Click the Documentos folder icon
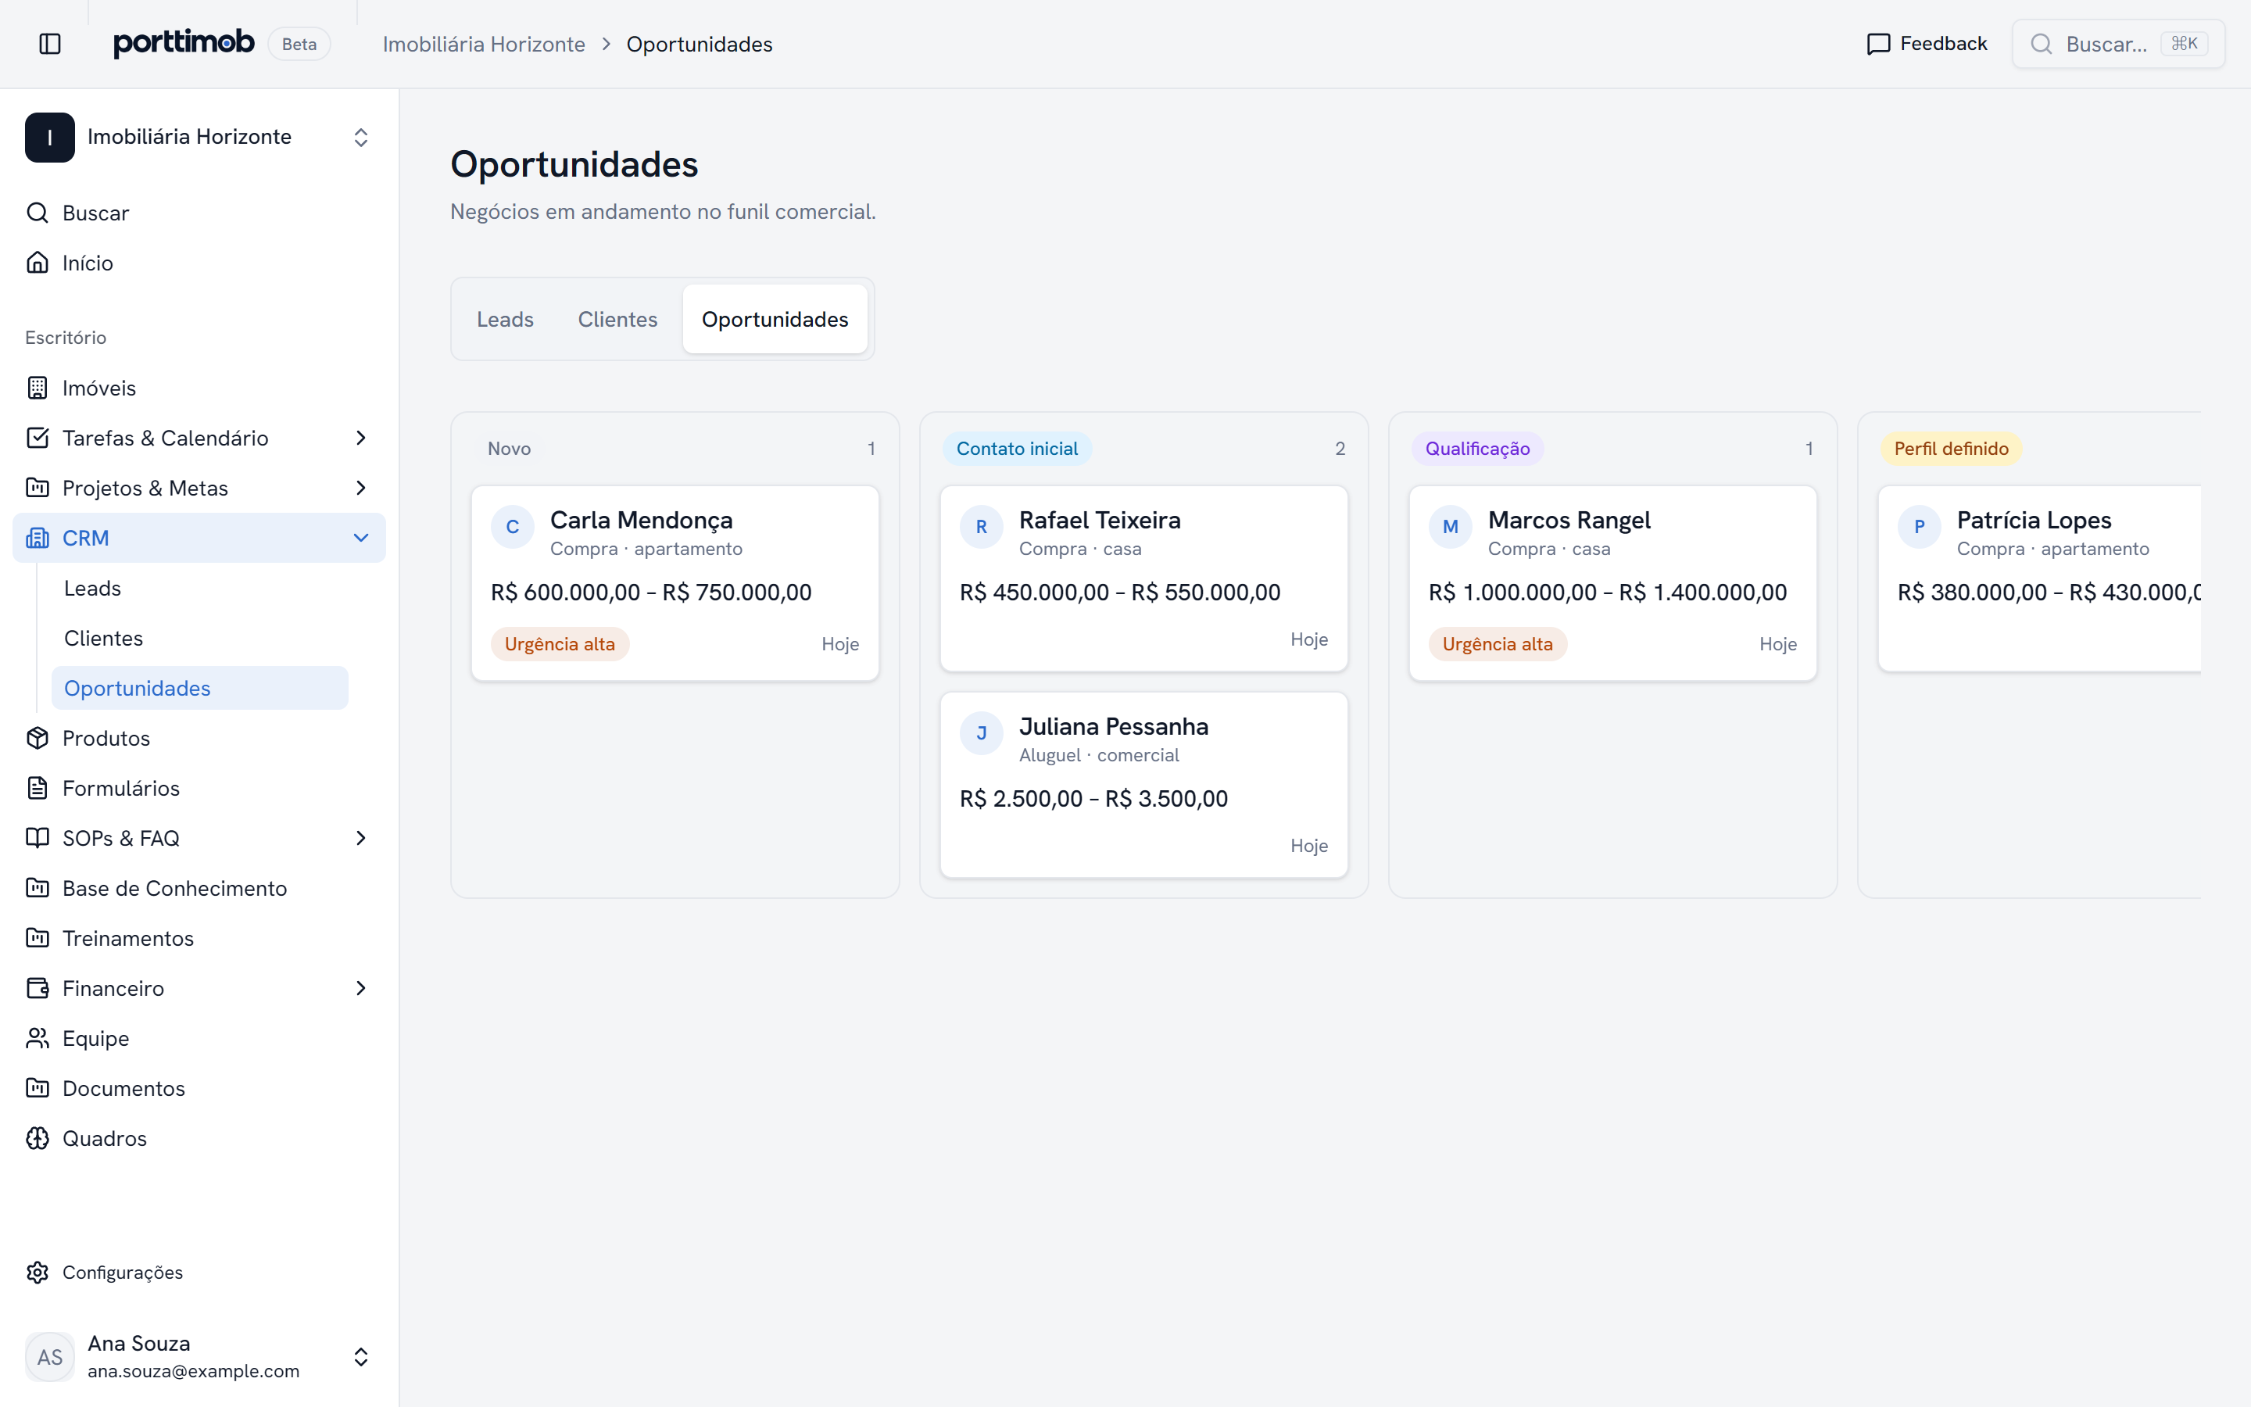The image size is (2251, 1407). coord(38,1089)
